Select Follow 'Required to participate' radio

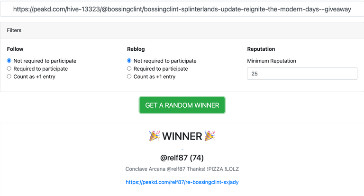(9, 69)
